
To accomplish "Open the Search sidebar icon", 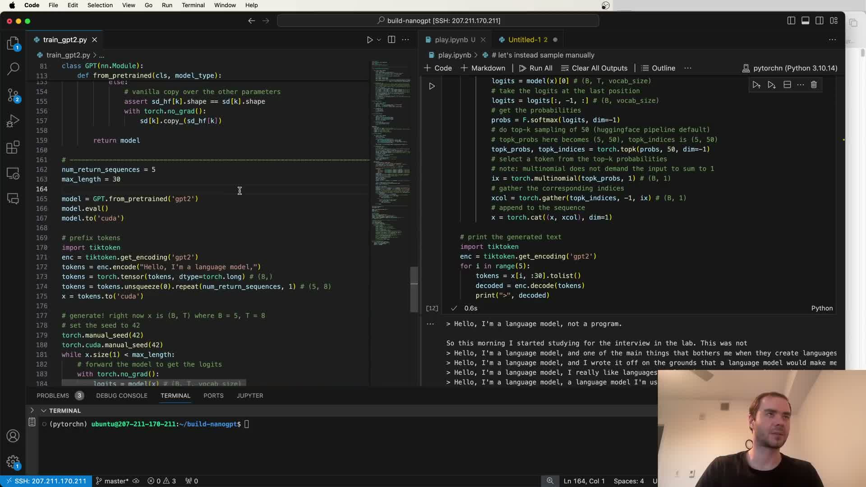I will [13, 69].
